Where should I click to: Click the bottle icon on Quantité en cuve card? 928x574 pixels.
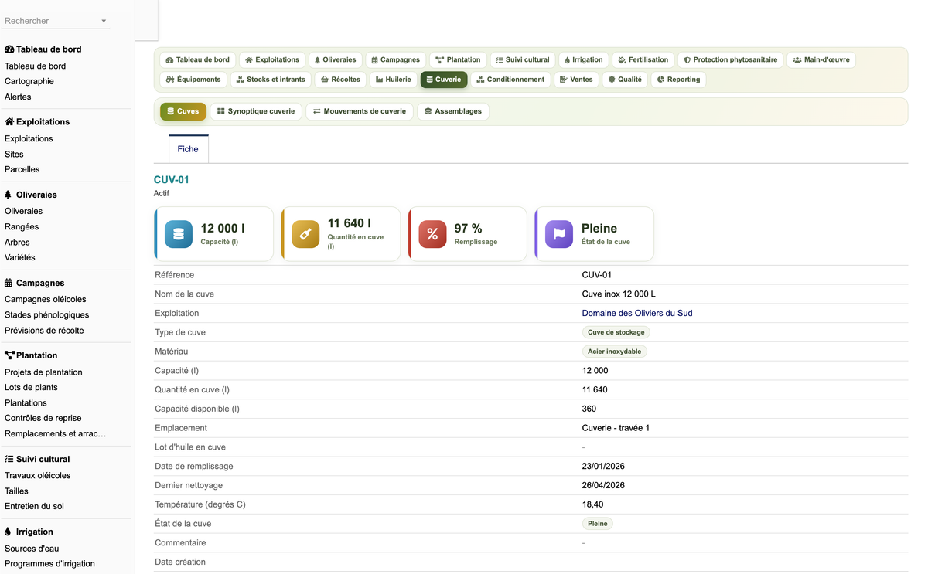305,234
